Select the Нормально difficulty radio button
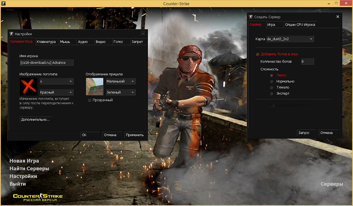The image size is (353, 206). click(x=272, y=81)
